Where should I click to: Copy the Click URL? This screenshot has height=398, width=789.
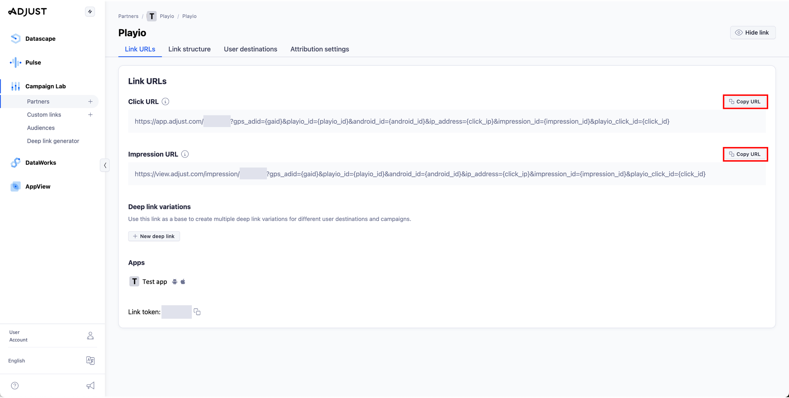click(745, 102)
